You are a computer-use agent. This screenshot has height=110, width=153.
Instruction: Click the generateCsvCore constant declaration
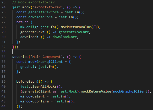pos(43,12)
